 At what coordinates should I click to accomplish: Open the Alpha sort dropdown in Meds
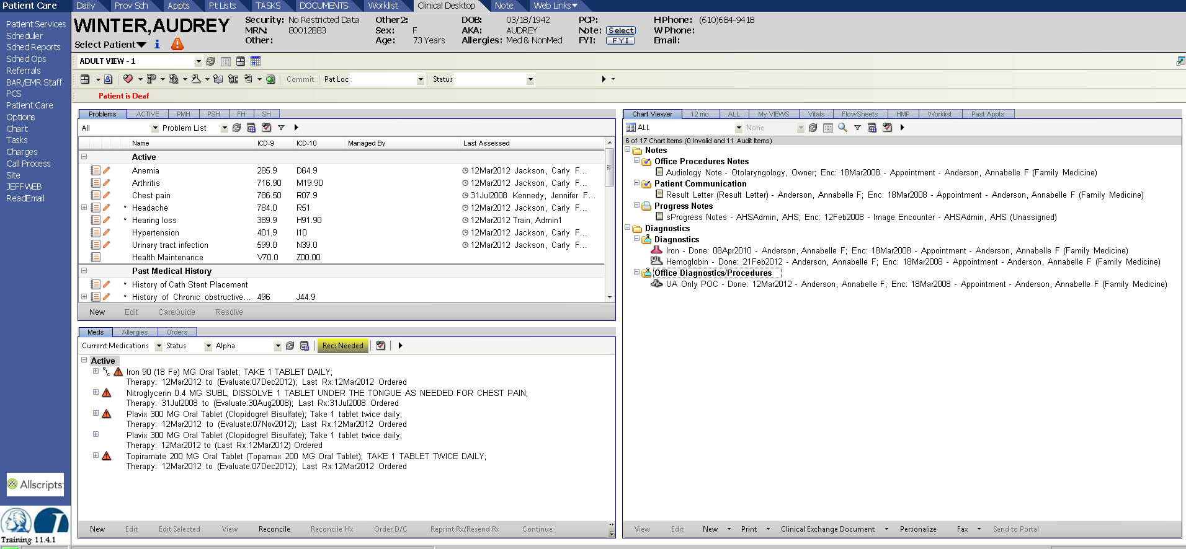(278, 346)
